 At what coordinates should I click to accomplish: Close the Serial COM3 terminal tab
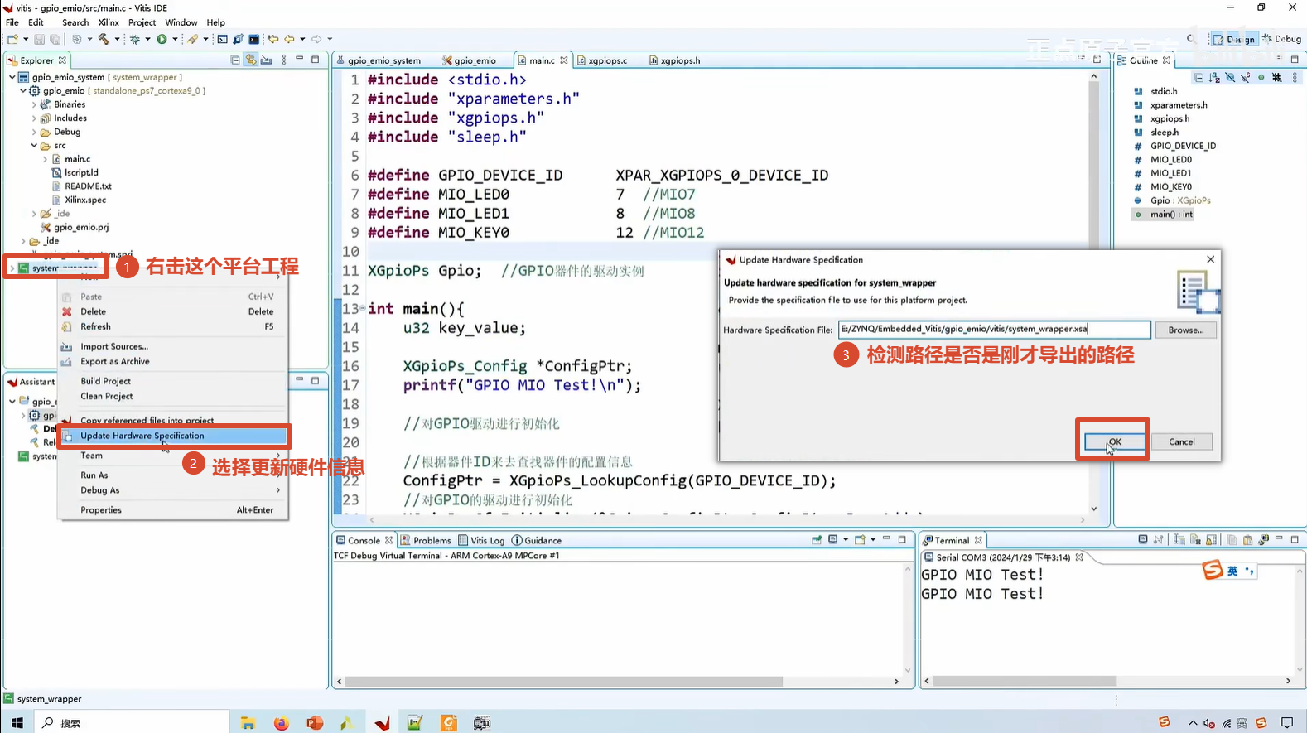(1079, 557)
